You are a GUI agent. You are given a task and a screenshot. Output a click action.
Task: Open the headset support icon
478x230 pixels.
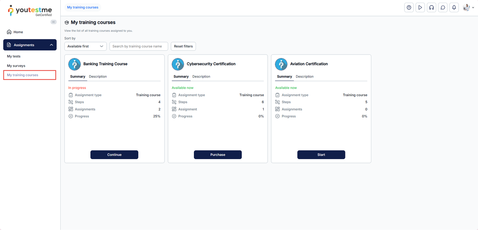click(431, 8)
